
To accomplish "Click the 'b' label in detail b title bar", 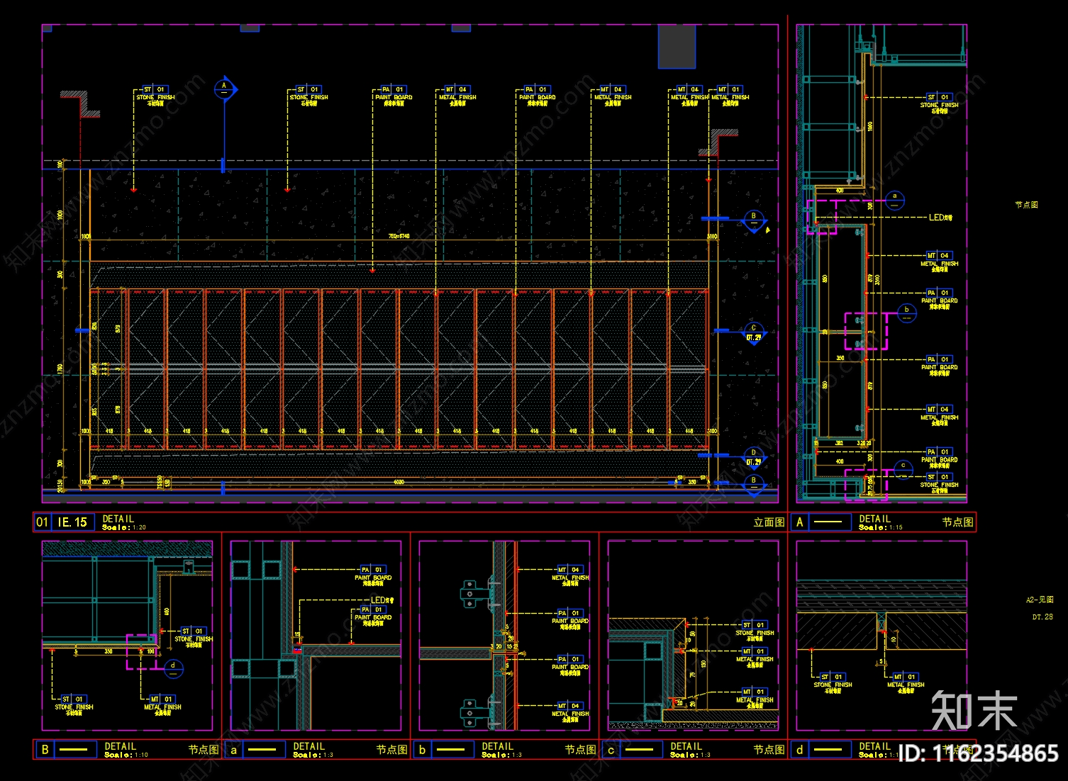I will pyautogui.click(x=423, y=750).
